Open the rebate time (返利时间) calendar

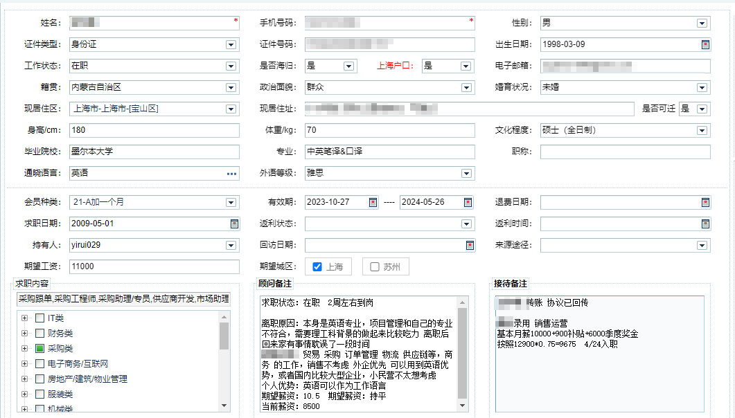pos(705,224)
